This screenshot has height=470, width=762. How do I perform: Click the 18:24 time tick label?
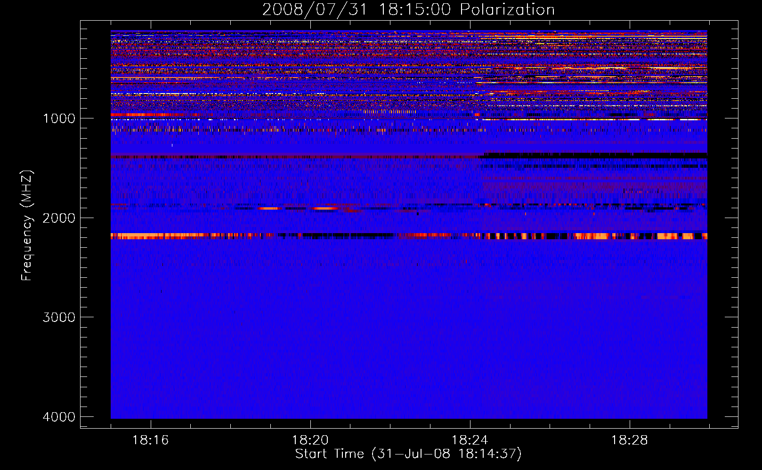pyautogui.click(x=470, y=440)
